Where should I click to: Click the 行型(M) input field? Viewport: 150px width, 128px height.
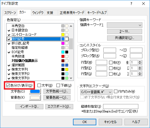(101, 63)
